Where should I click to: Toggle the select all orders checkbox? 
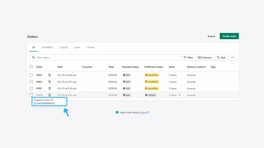[x=31, y=67]
